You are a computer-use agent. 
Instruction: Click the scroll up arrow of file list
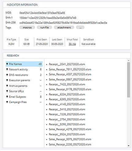click(129, 61)
